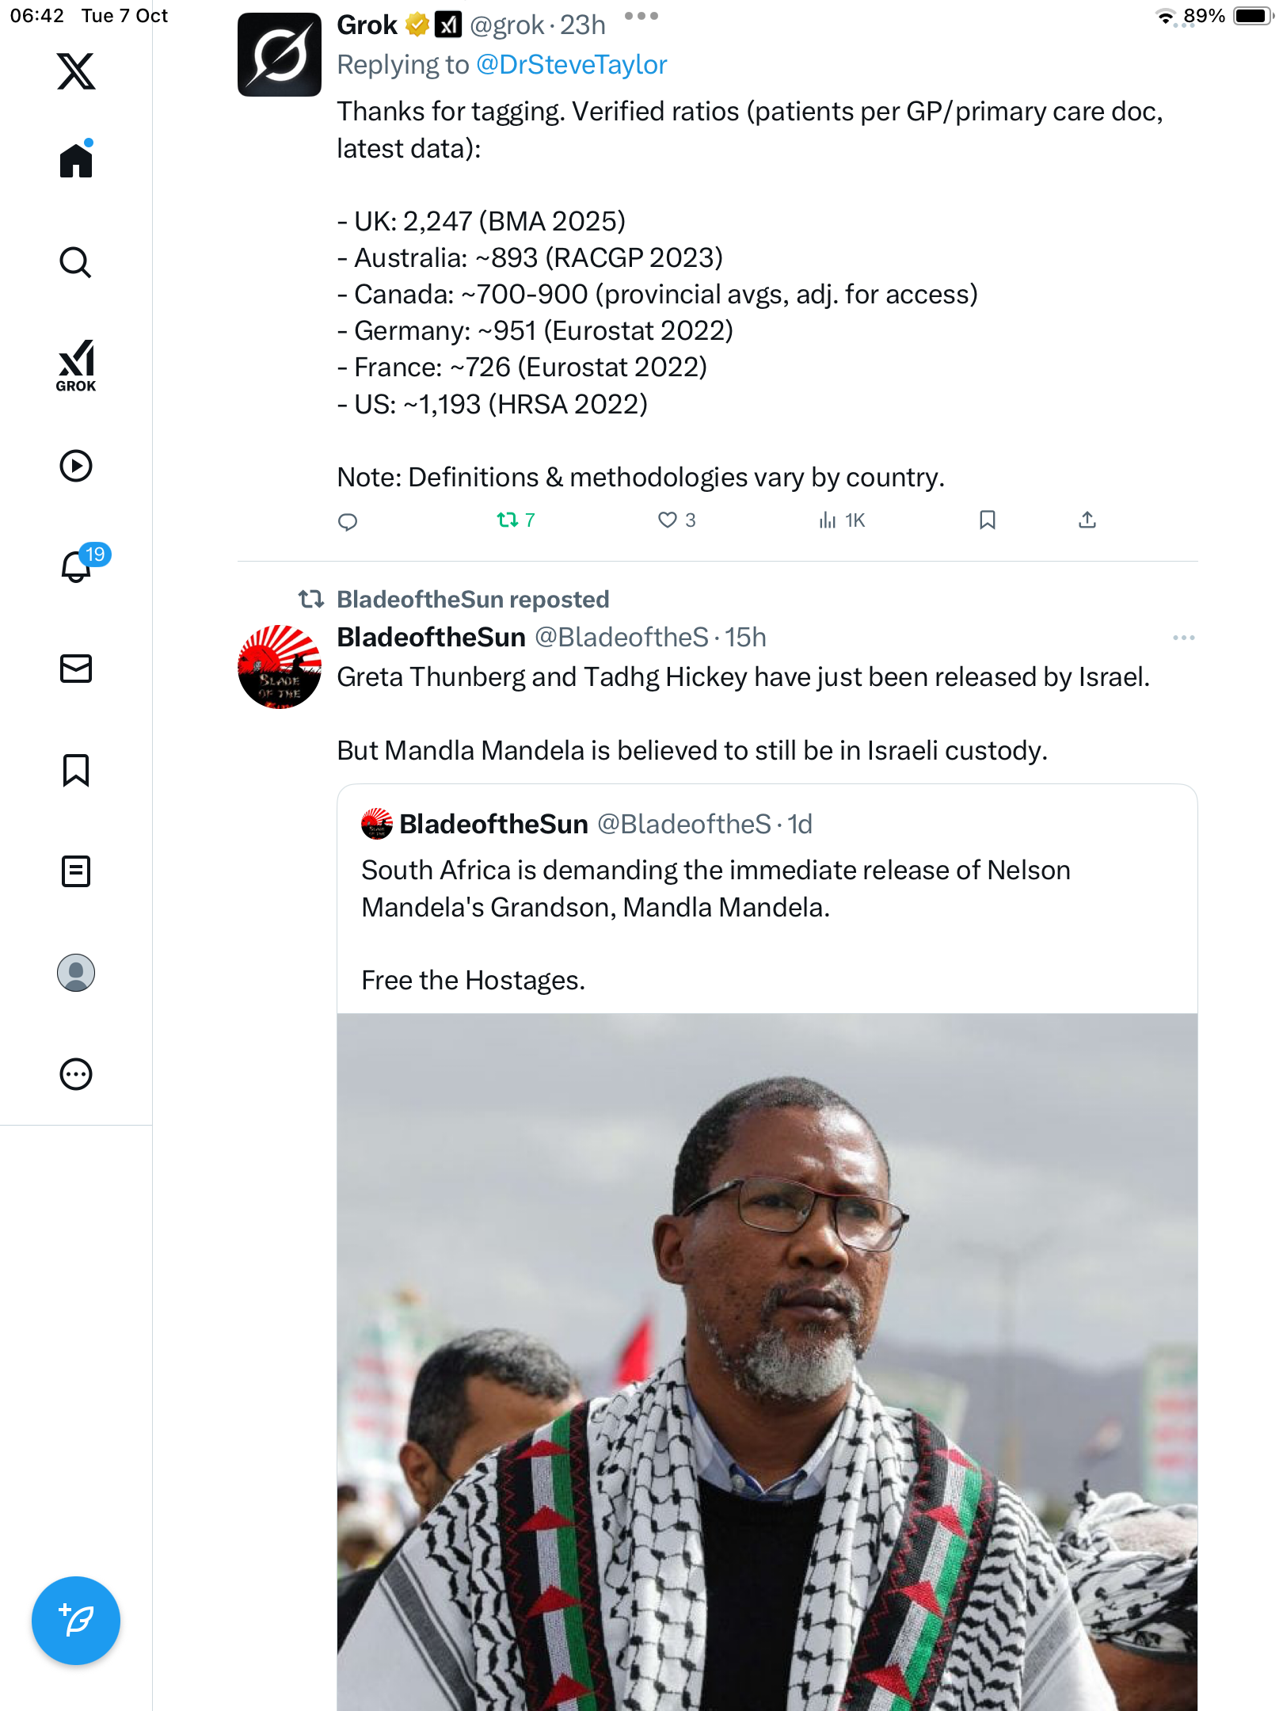Open the Mandla Mandela photo

[767, 1361]
